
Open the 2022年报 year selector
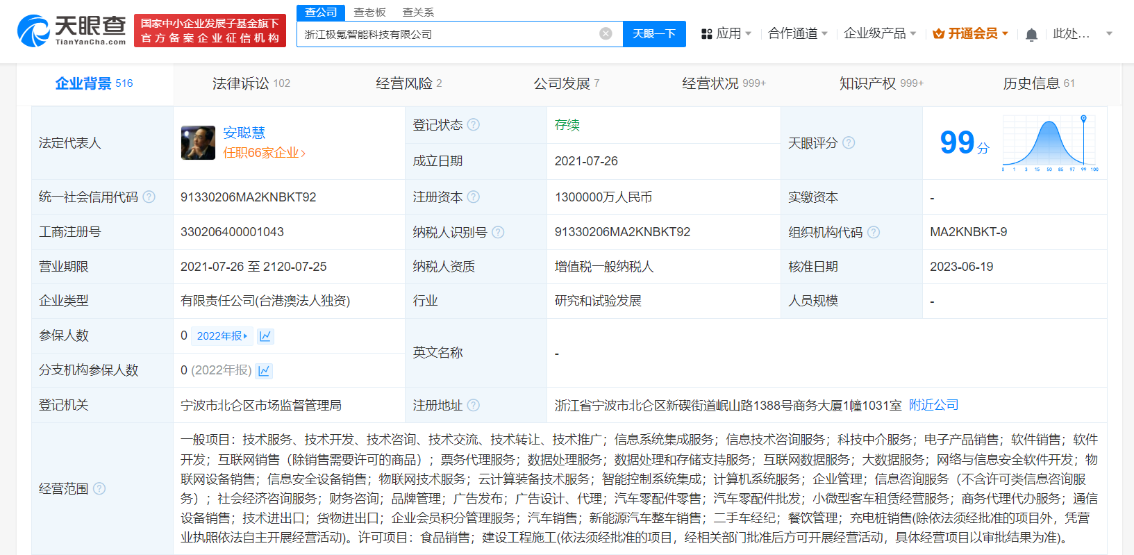222,336
